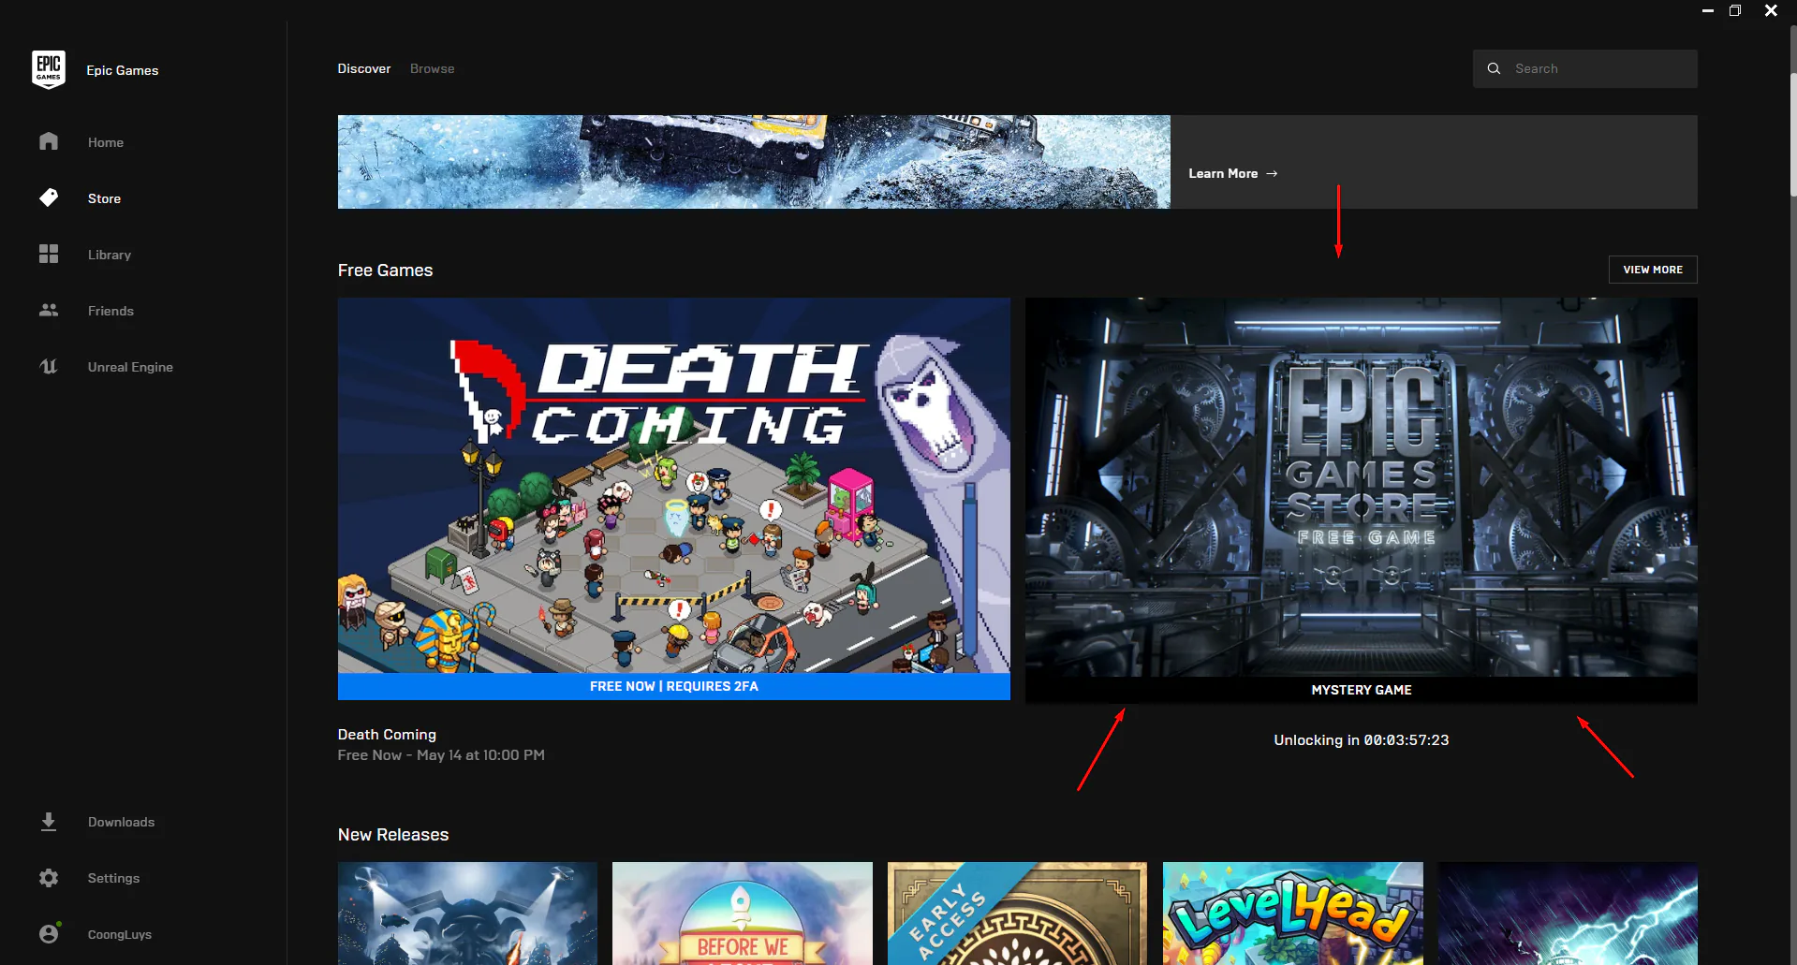The height and width of the screenshot is (965, 1797).
Task: Switch to the Discover tab
Action: point(364,68)
